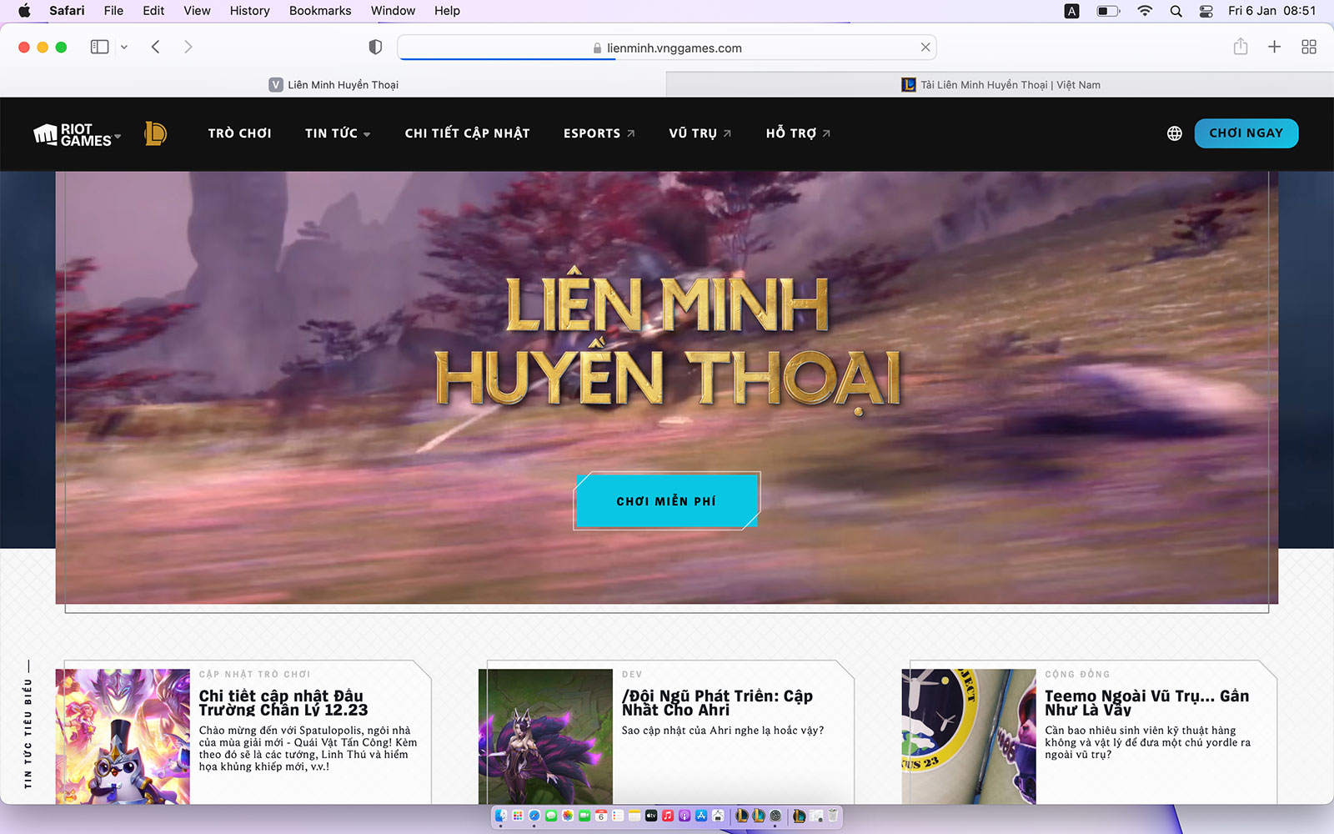Click date and time in menu bar
This screenshot has height=834, width=1334.
coord(1271,11)
